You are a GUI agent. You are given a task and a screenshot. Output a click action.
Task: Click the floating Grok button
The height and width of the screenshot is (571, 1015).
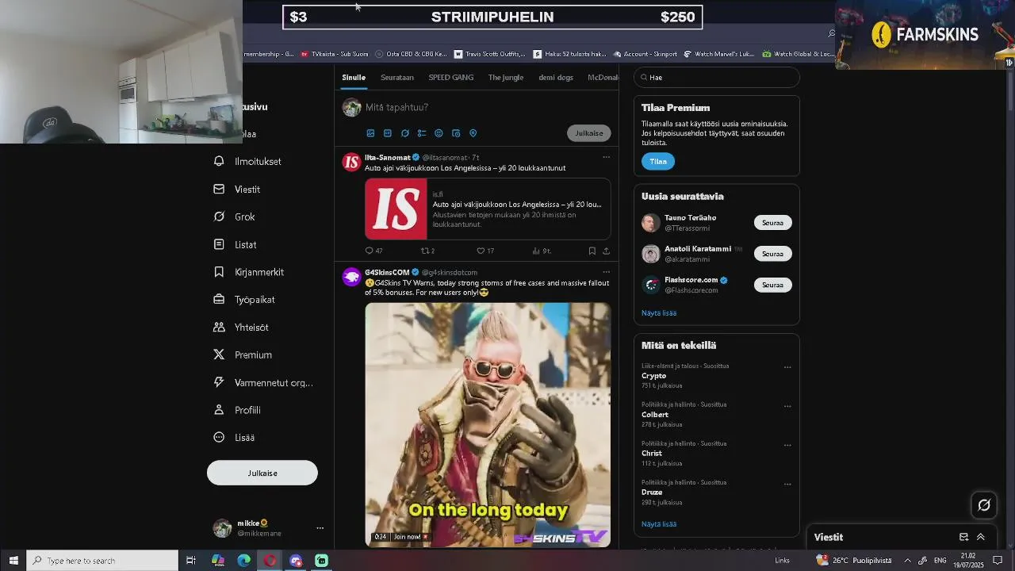pyautogui.click(x=984, y=505)
